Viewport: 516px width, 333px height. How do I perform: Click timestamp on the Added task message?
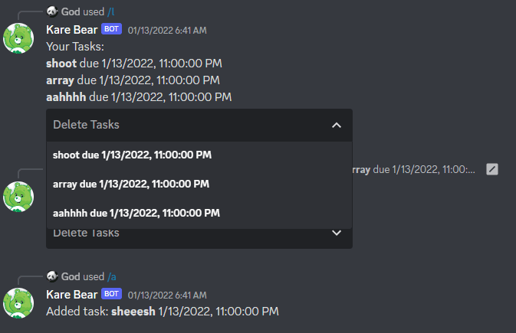pyautogui.click(x=167, y=295)
